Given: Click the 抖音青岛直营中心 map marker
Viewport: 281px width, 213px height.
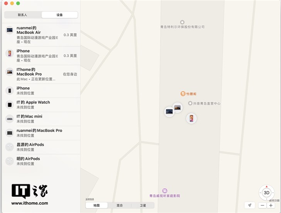Looking at the screenshot, I should tap(190, 103).
